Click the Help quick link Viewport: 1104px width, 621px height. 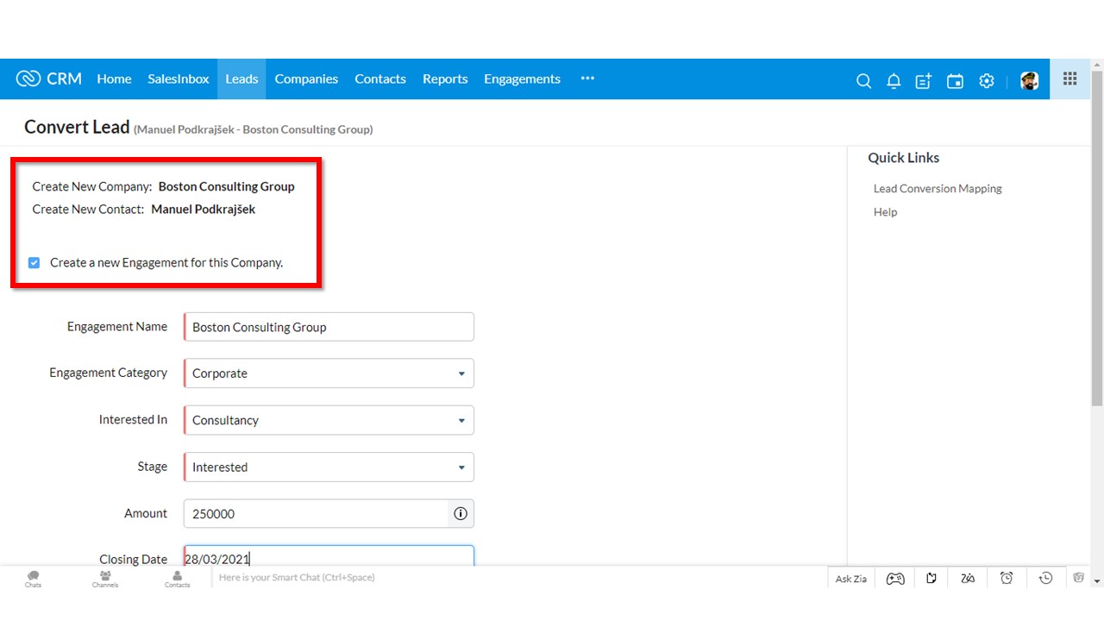pos(885,212)
